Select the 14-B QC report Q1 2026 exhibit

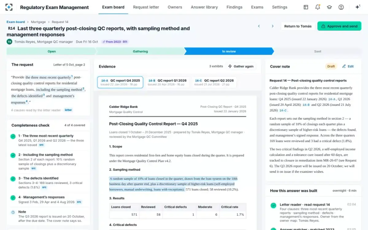pyautogui.click(x=167, y=82)
